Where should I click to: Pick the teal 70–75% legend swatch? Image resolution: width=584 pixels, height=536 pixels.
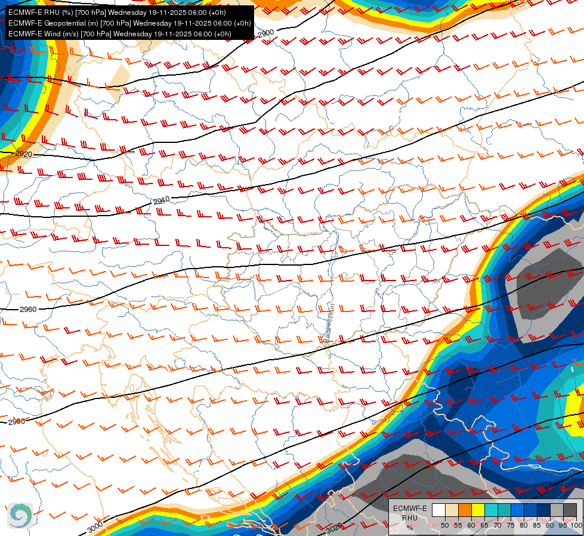(504, 510)
